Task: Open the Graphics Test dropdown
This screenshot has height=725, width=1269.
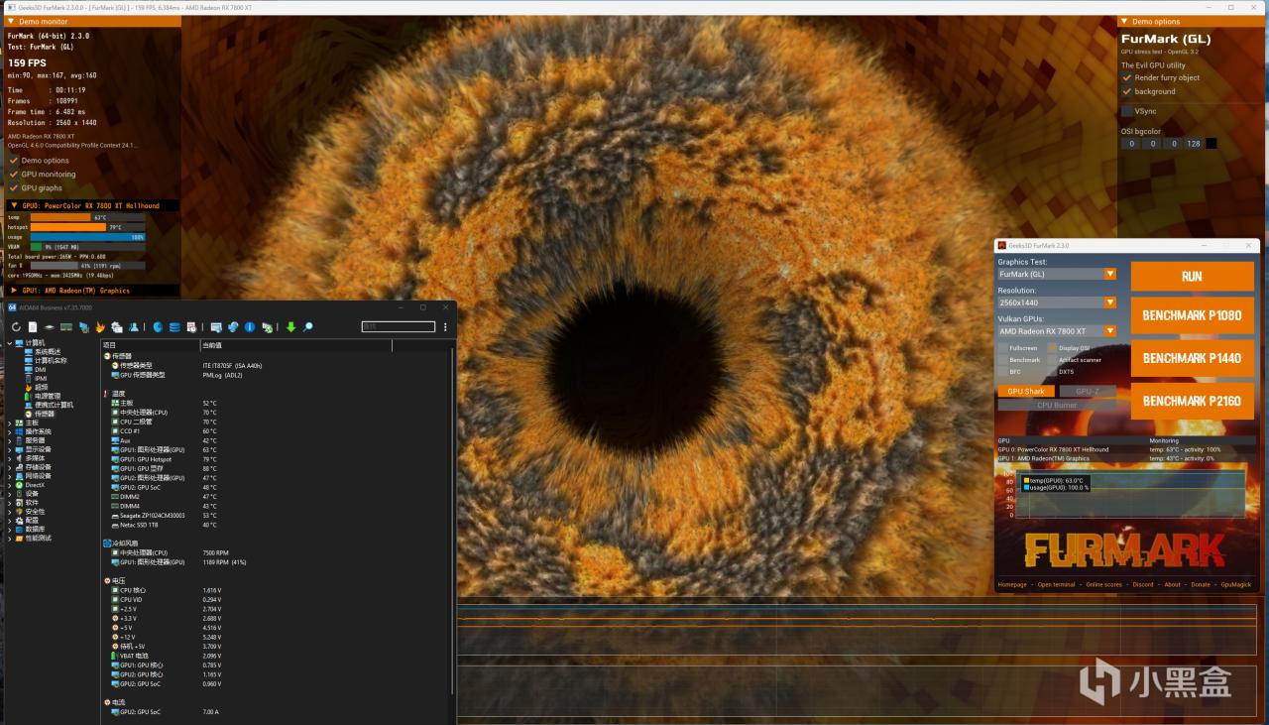Action: [1057, 274]
